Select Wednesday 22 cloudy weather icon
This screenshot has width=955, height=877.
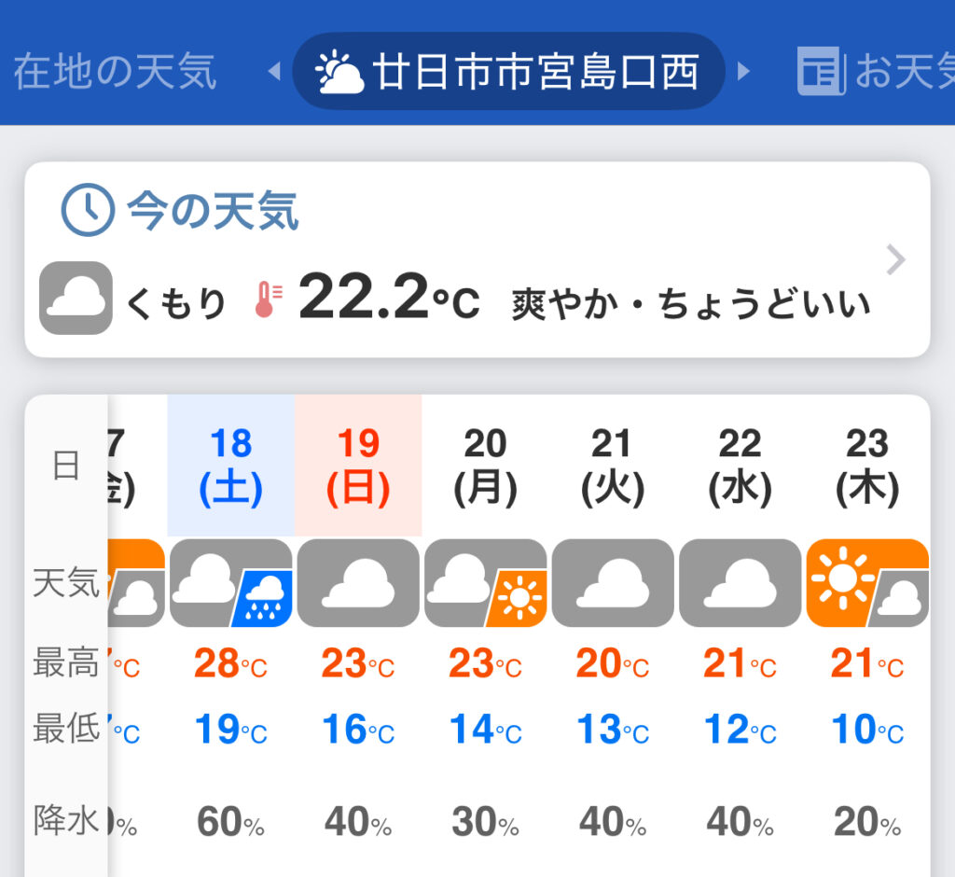[x=740, y=583]
